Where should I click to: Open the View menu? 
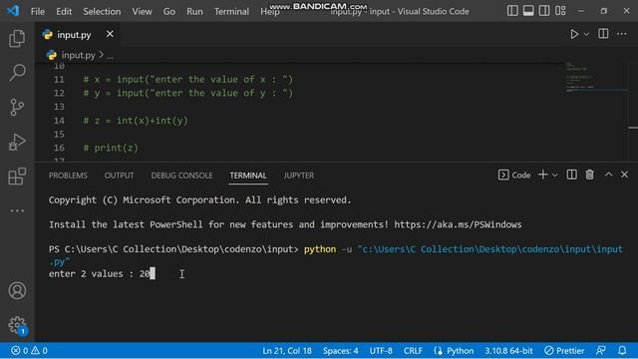click(142, 11)
